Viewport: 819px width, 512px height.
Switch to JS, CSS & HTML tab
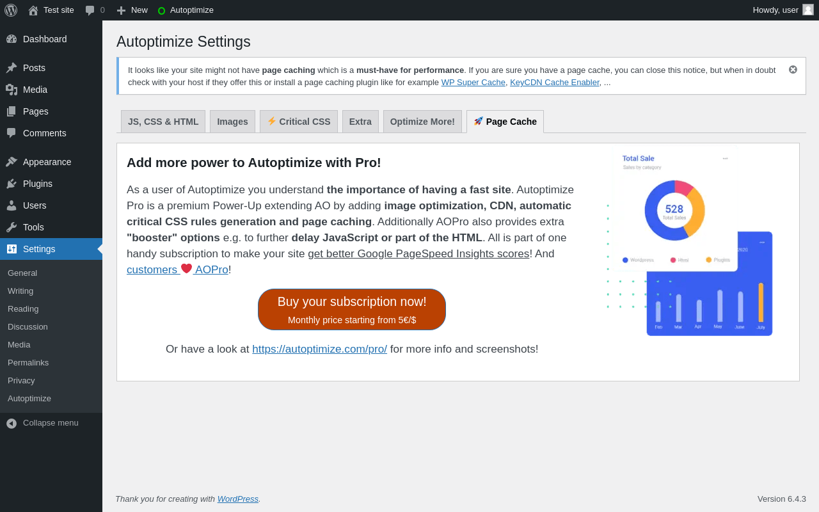point(163,122)
